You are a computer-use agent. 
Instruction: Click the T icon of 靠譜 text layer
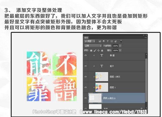(x=102, y=55)
